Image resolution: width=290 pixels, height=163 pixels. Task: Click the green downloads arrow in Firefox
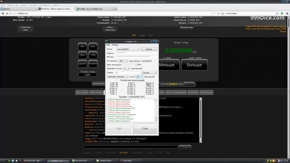tap(282, 14)
